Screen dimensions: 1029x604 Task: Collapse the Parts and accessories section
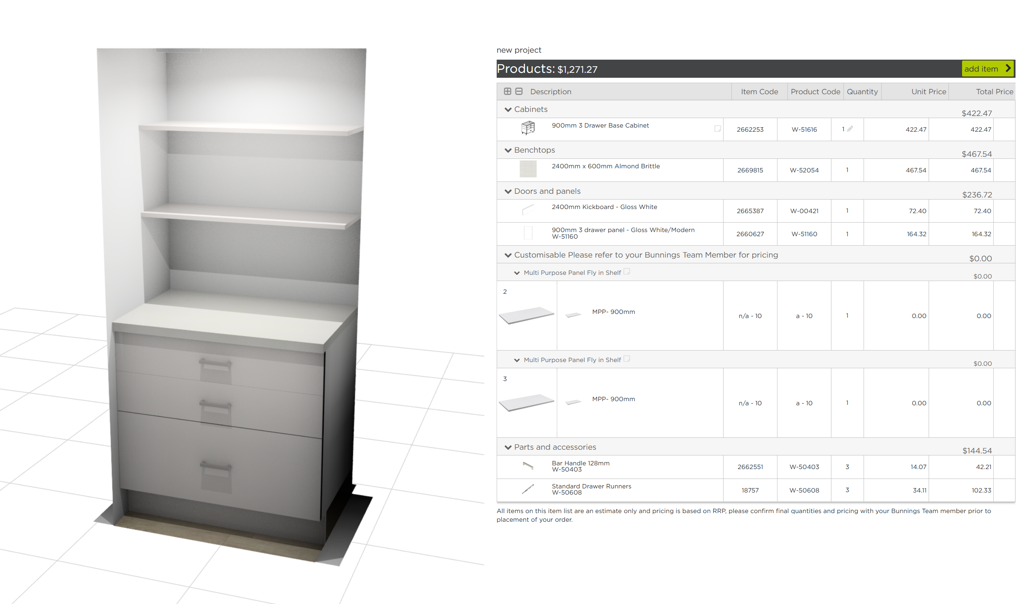pyautogui.click(x=508, y=447)
